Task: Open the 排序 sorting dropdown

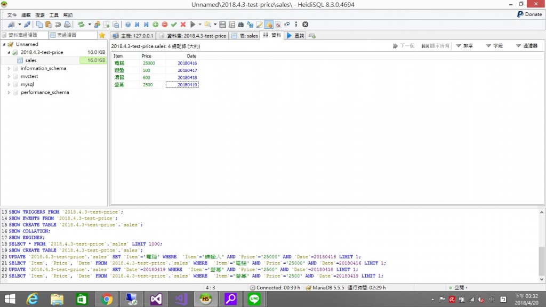Action: 464,46
